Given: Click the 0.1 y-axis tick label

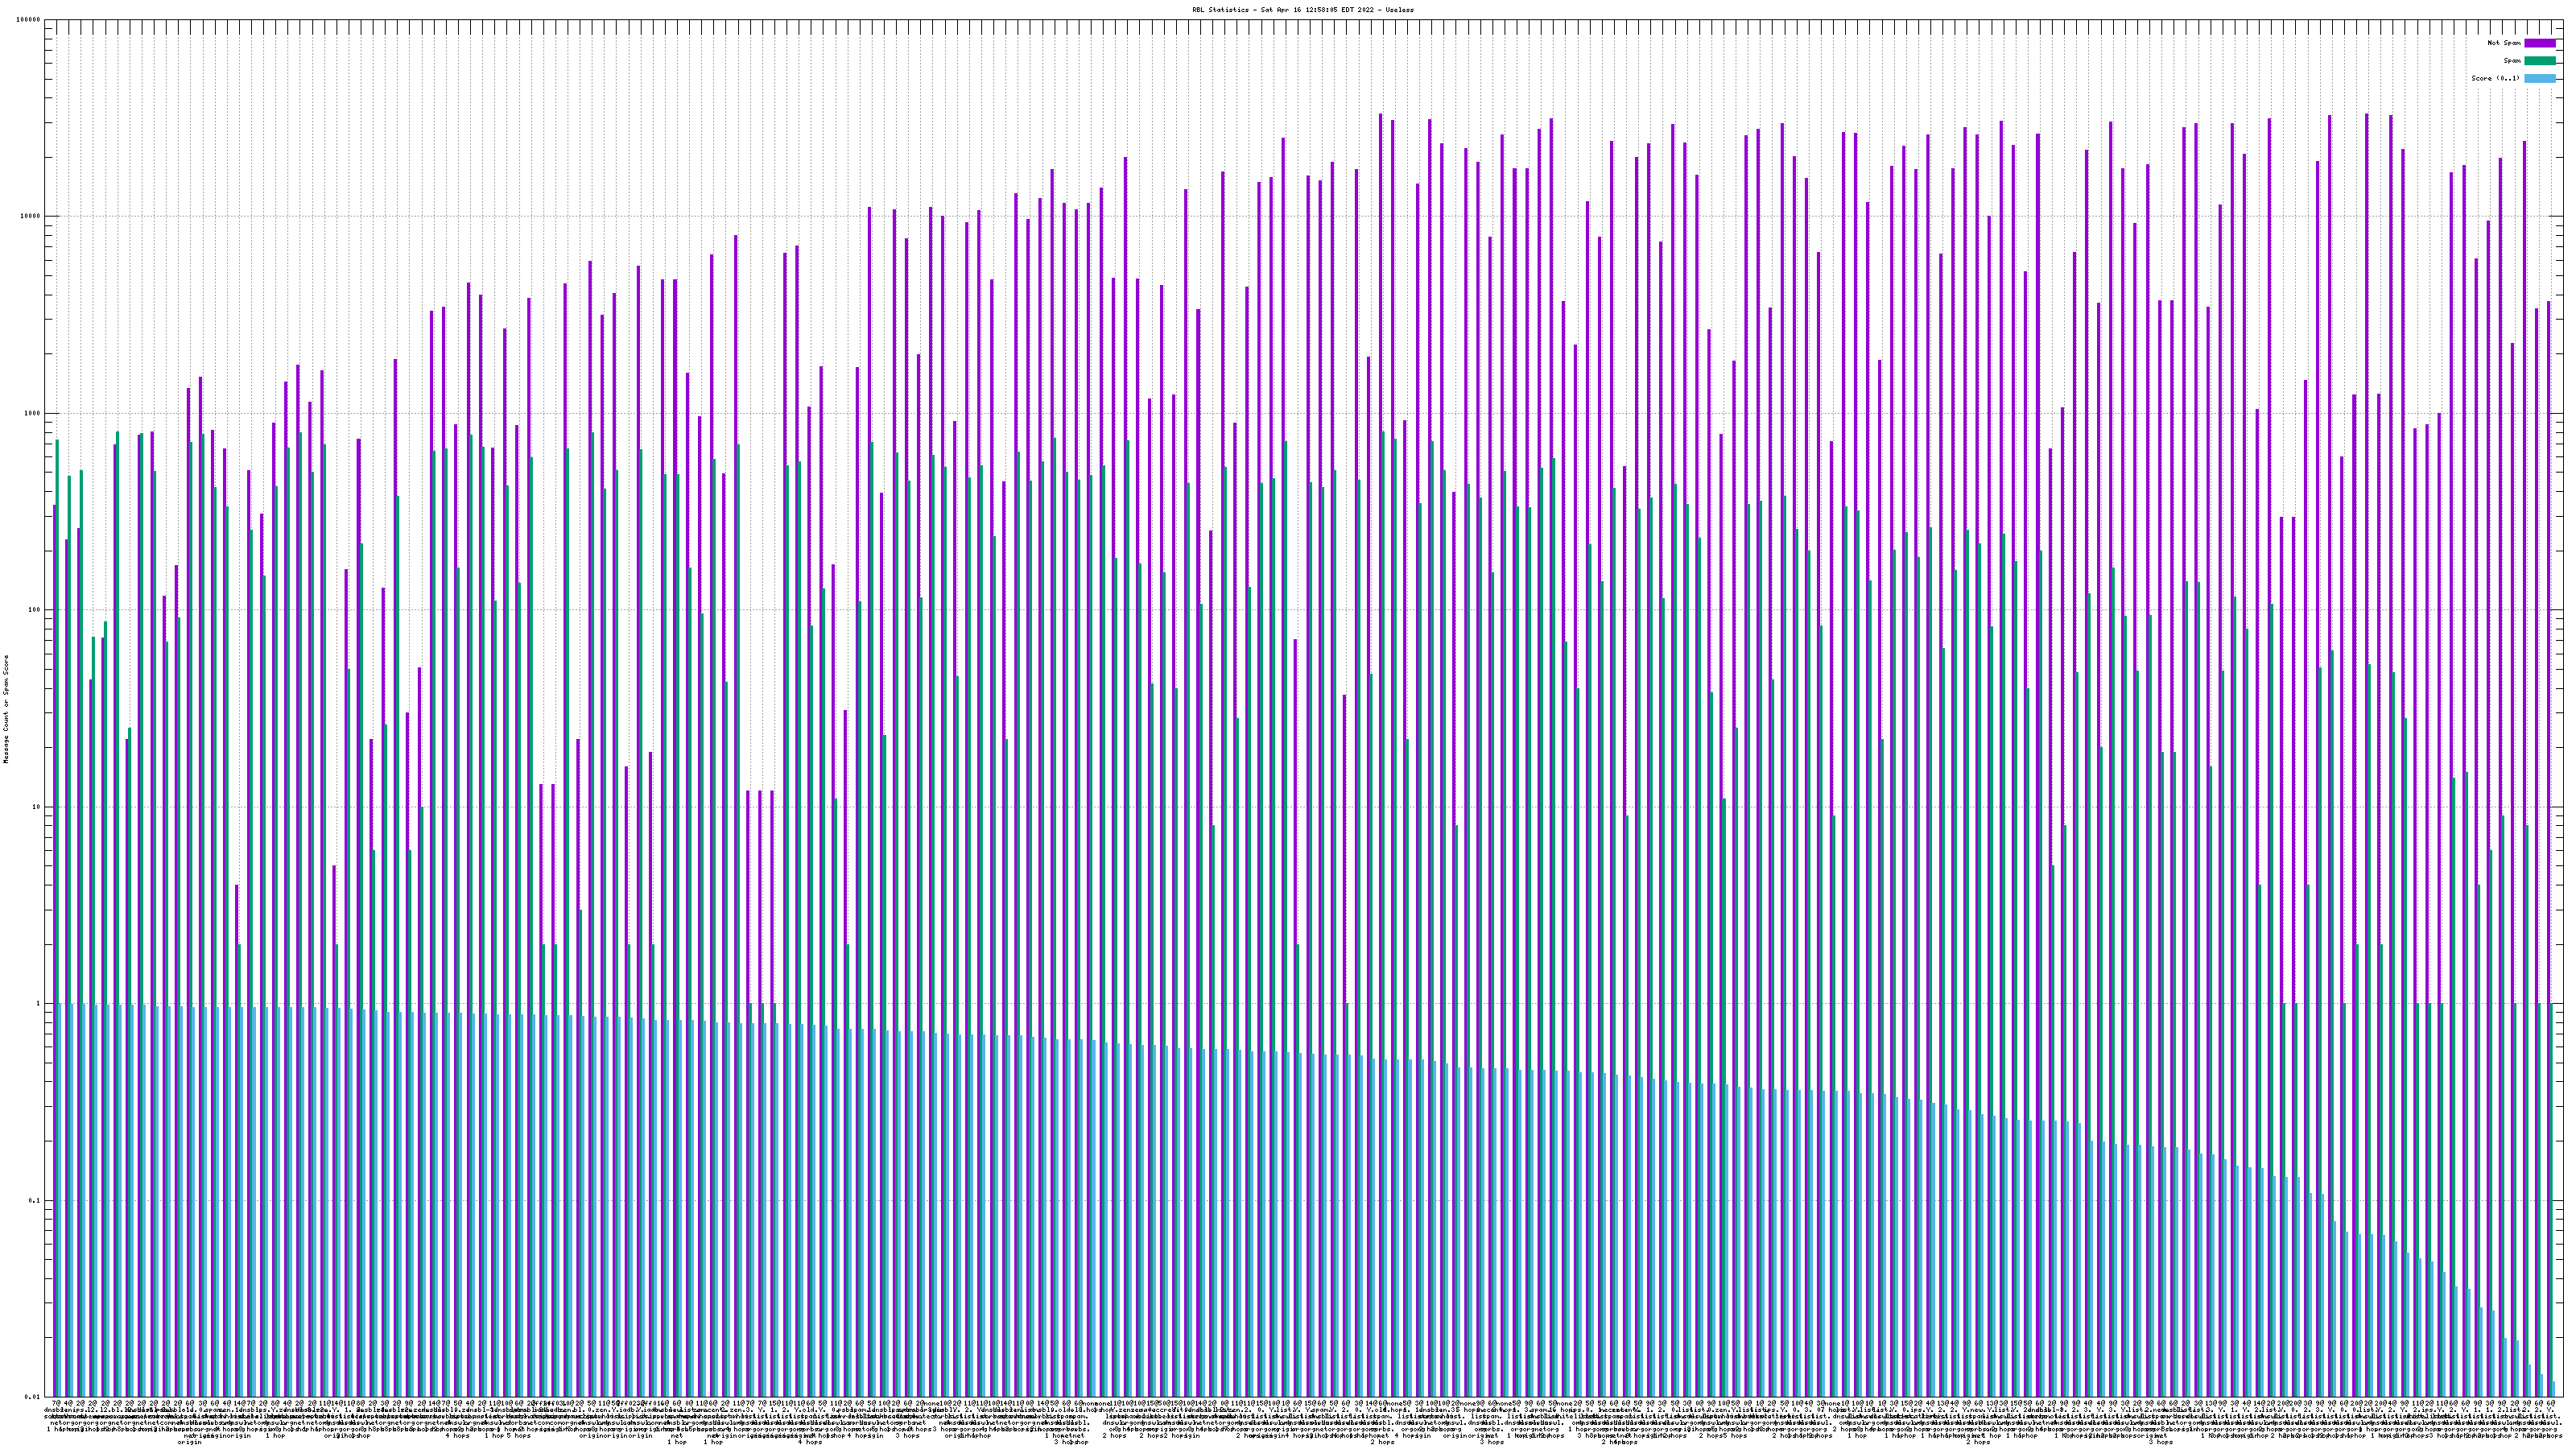Looking at the screenshot, I should pos(35,1200).
